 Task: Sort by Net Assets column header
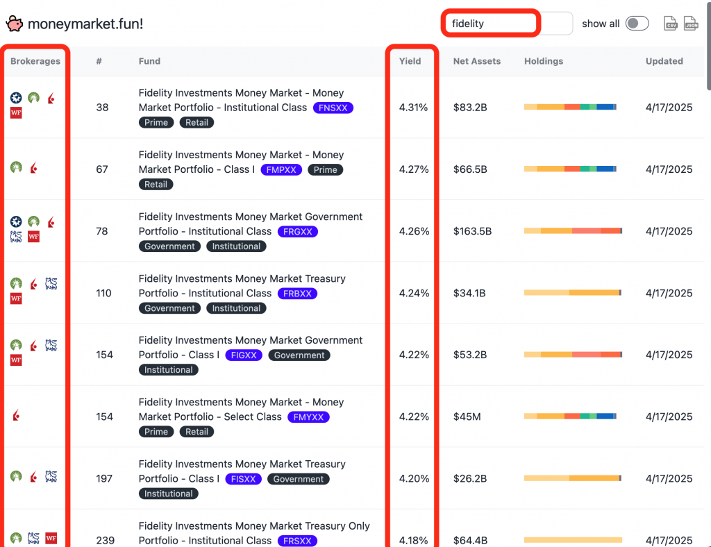tap(476, 61)
